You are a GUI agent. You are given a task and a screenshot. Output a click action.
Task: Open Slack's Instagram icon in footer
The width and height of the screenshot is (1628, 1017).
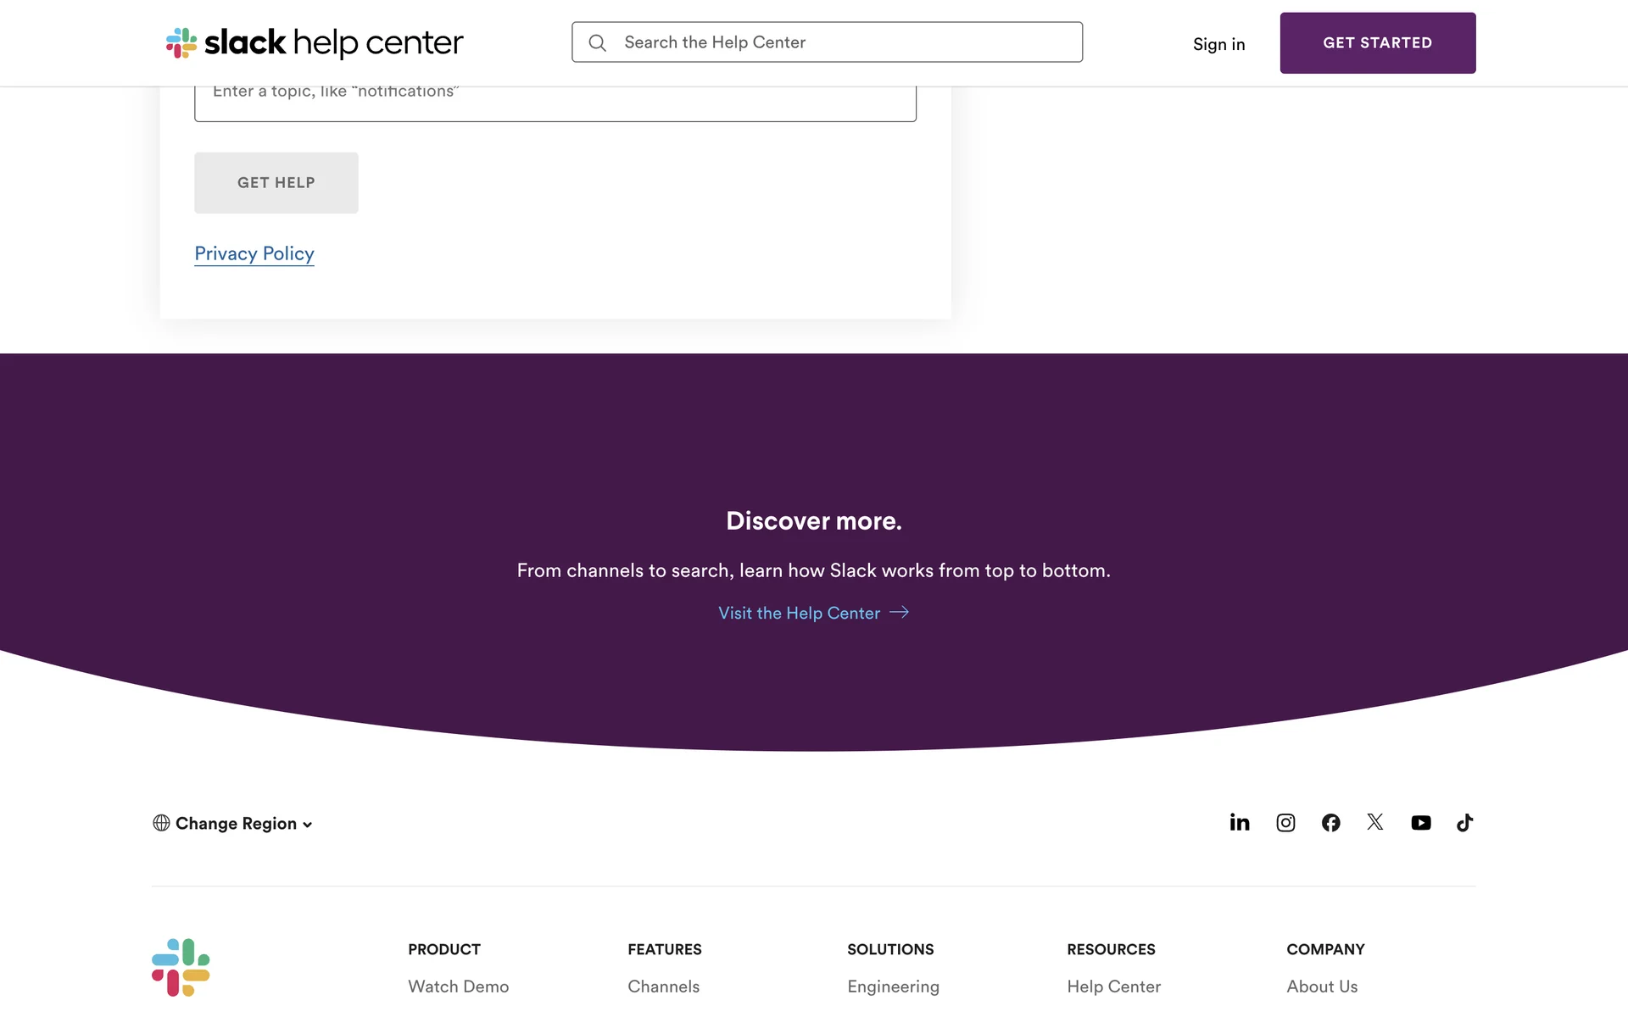[x=1285, y=822]
